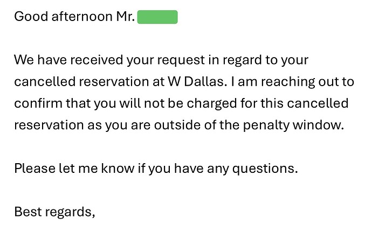This screenshot has height=231, width=372.
Task: Click the "Good afternoon" greeting text
Action: pyautogui.click(x=63, y=17)
